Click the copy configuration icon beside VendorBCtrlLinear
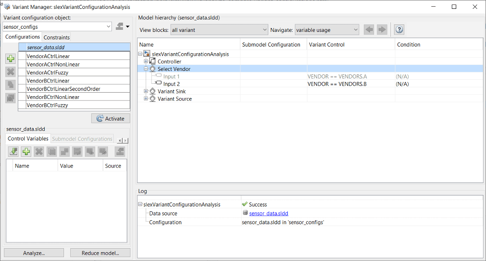The width and height of the screenshot is (486, 261). pyautogui.click(x=11, y=85)
